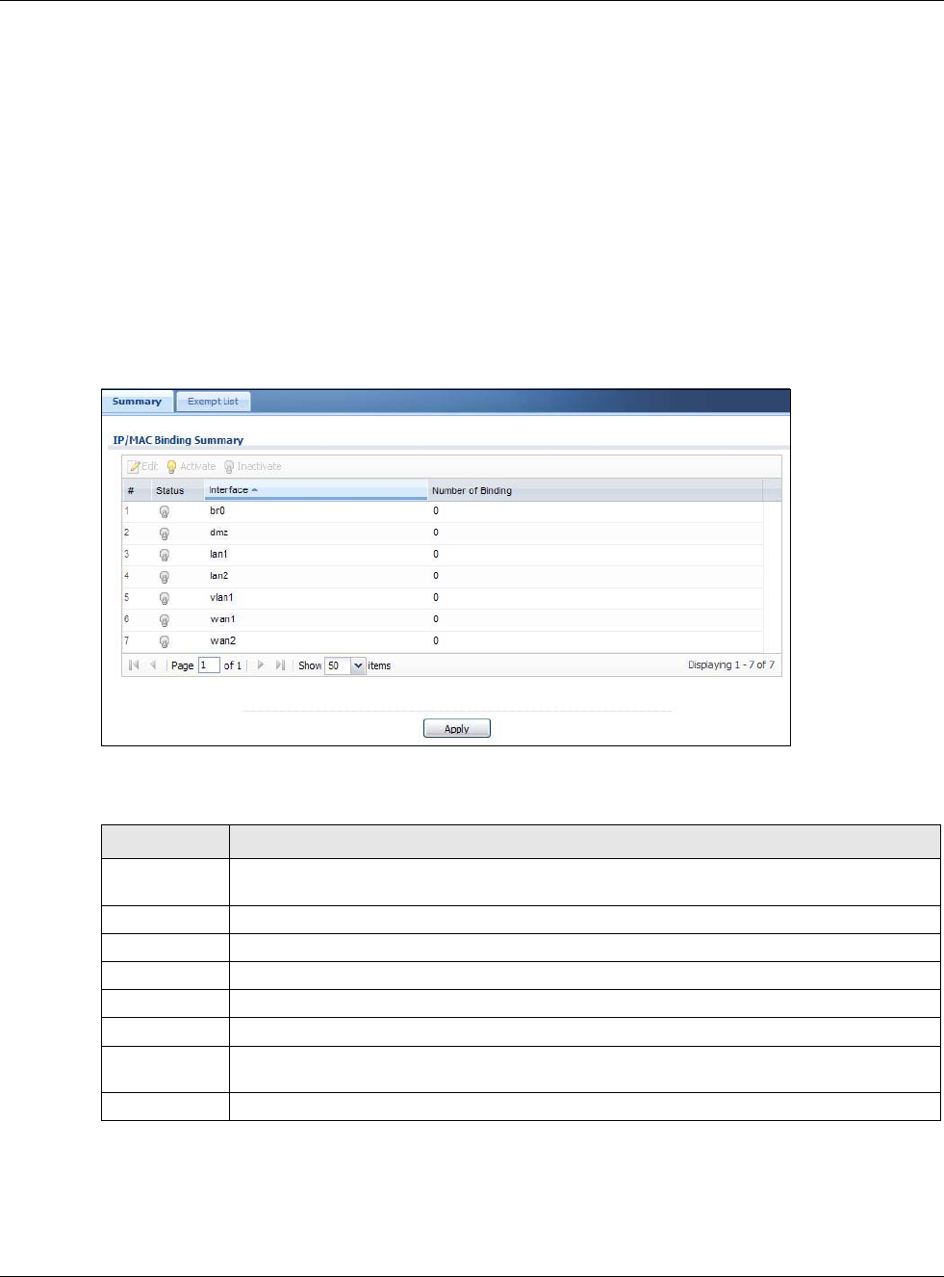Select the lan1 interface row
Screen dimensions: 944x1277
click(443, 555)
